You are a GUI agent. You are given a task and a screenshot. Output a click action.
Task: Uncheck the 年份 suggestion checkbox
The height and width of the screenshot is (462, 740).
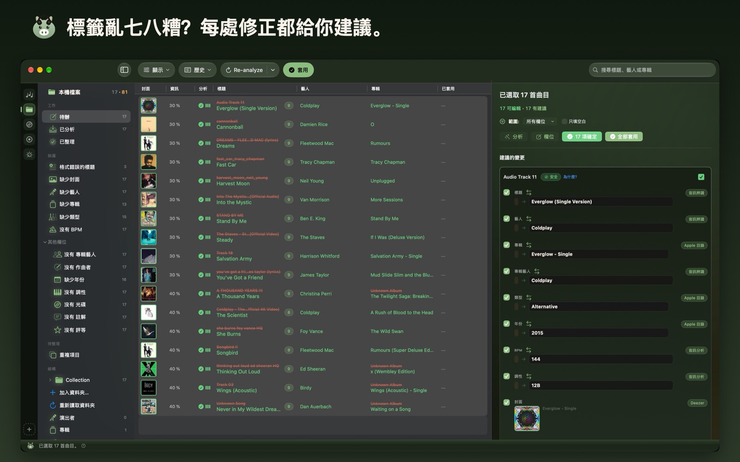pos(506,324)
